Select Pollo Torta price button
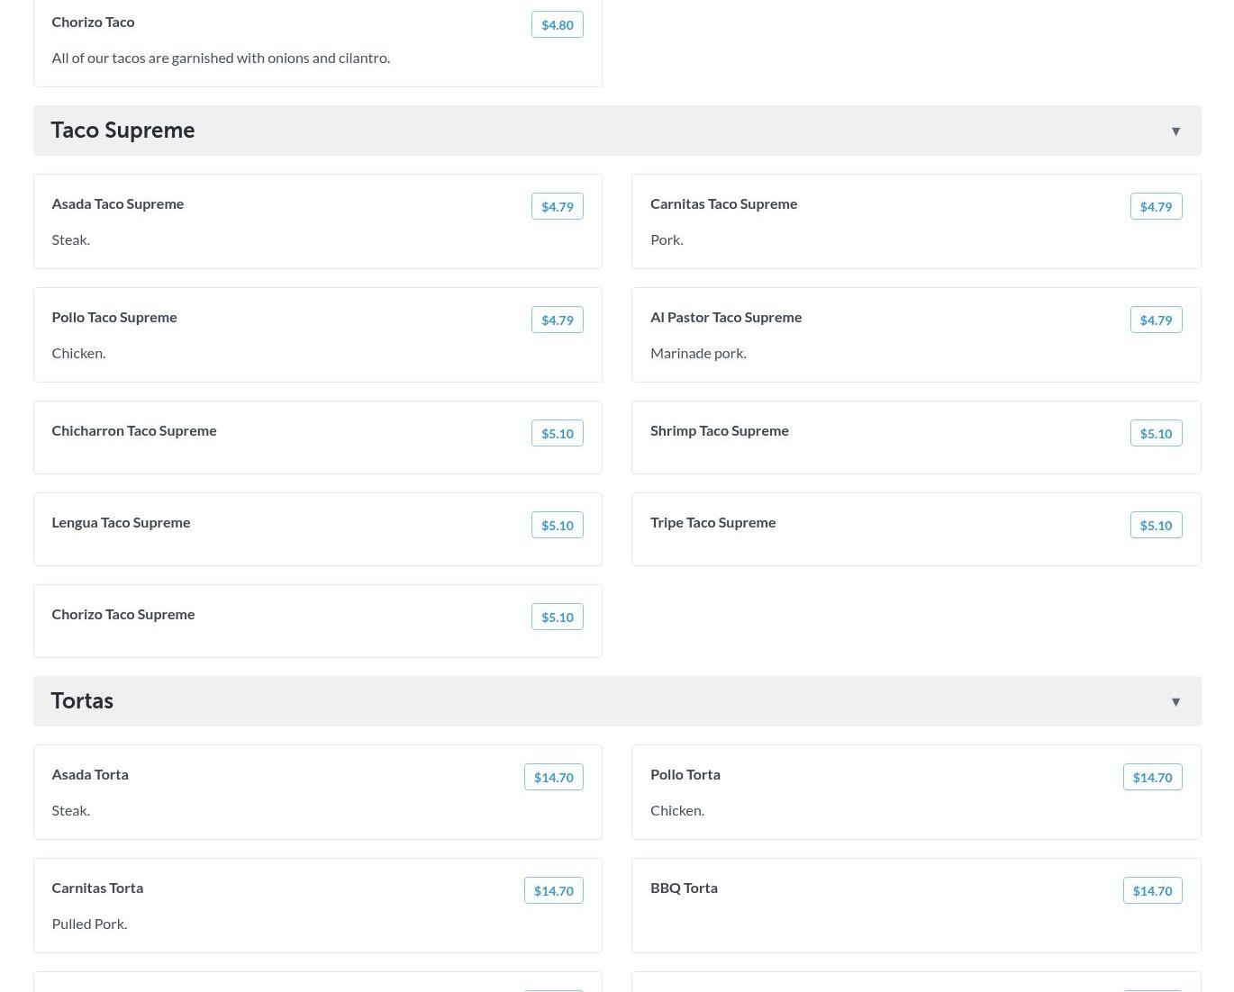 [x=1152, y=778]
